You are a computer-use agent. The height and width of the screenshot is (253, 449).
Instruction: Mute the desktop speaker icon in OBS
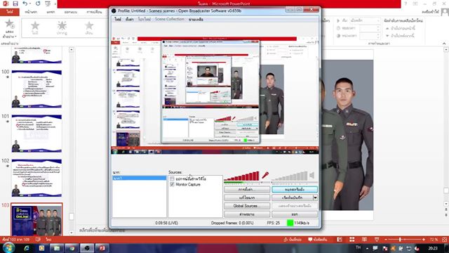[x=311, y=175]
